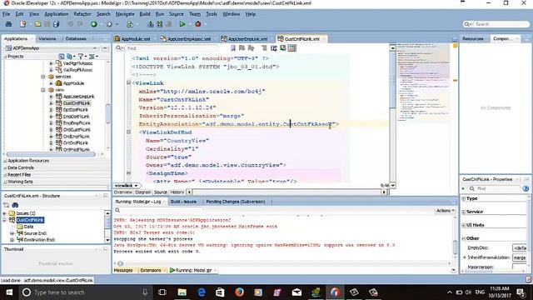Switch to the Databases tab
The height and width of the screenshot is (300, 533).
coord(76,39)
